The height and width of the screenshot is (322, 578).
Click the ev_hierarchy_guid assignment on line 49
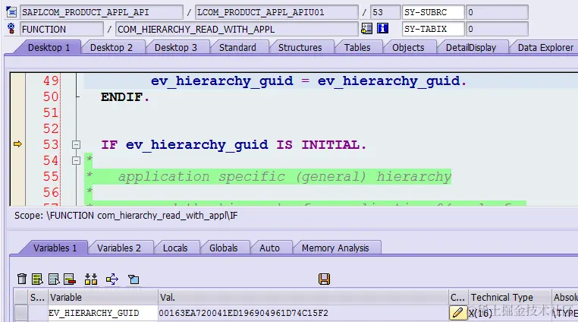pos(309,80)
